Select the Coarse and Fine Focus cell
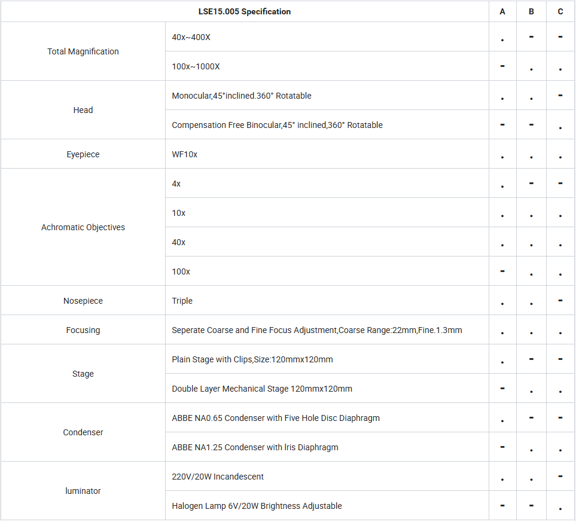 click(x=327, y=330)
